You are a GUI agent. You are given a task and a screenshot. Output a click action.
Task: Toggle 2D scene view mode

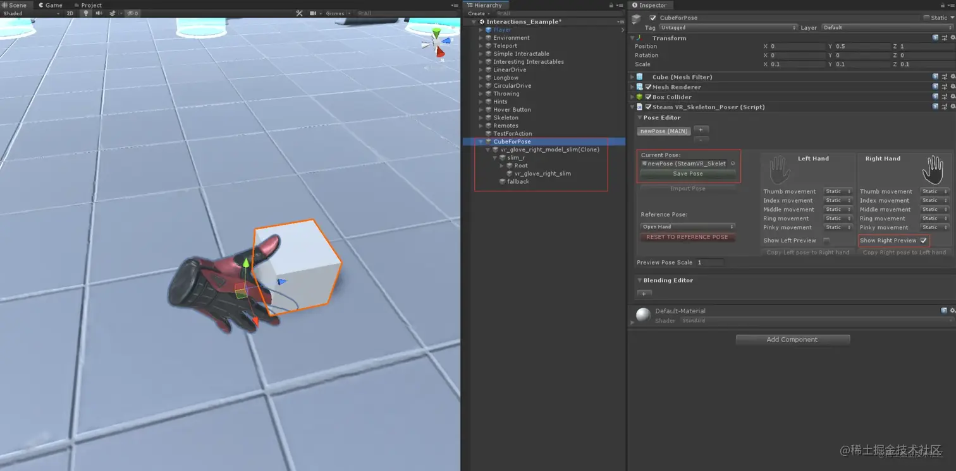click(x=70, y=13)
